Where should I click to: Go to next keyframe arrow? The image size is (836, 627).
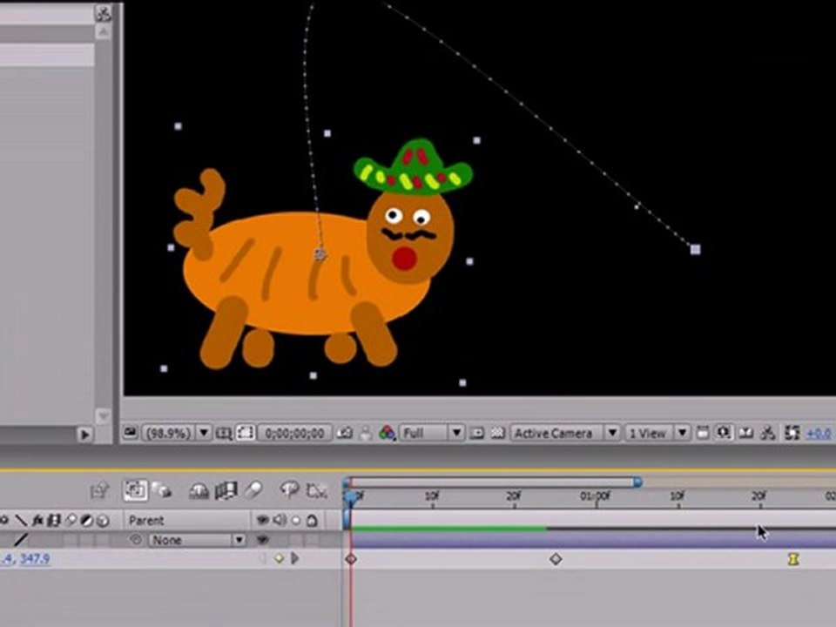(x=295, y=558)
